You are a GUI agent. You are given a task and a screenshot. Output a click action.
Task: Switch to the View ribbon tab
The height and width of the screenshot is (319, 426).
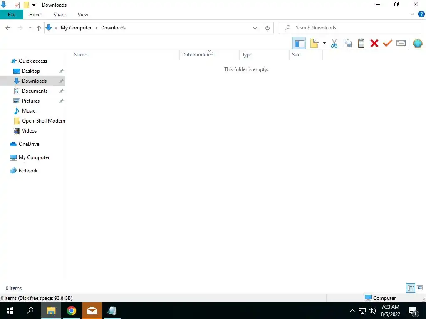(x=83, y=15)
